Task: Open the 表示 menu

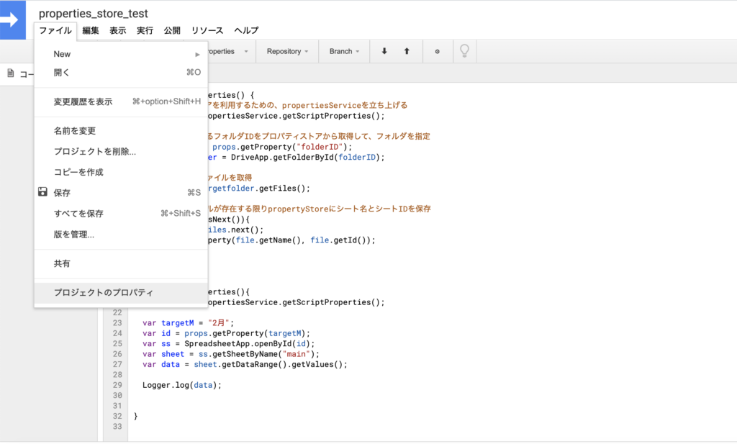Action: tap(117, 30)
